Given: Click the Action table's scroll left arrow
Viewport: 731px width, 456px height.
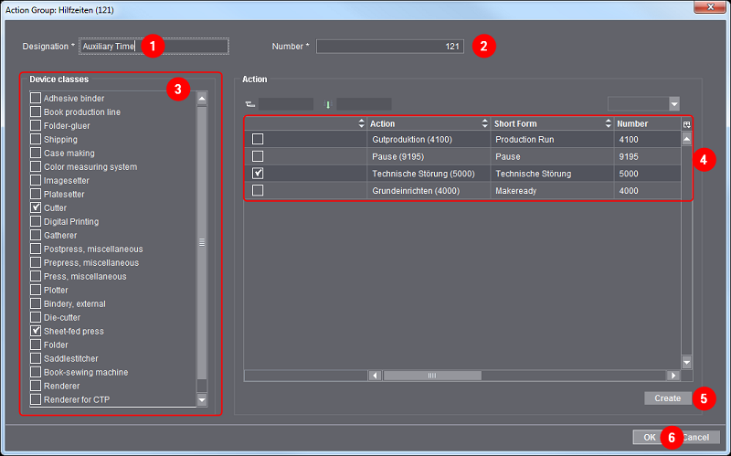Looking at the screenshot, I should 374,375.
